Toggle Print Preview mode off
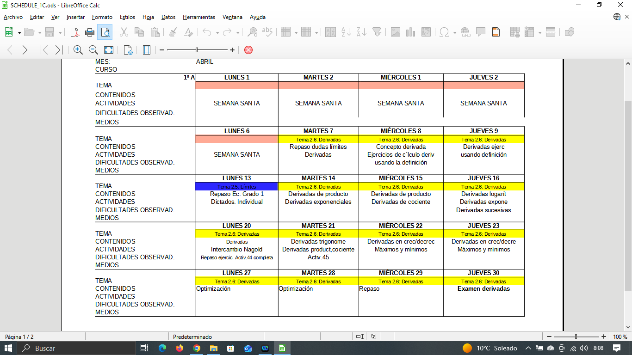Screen dimensions: 632x355 pyautogui.click(x=105, y=32)
